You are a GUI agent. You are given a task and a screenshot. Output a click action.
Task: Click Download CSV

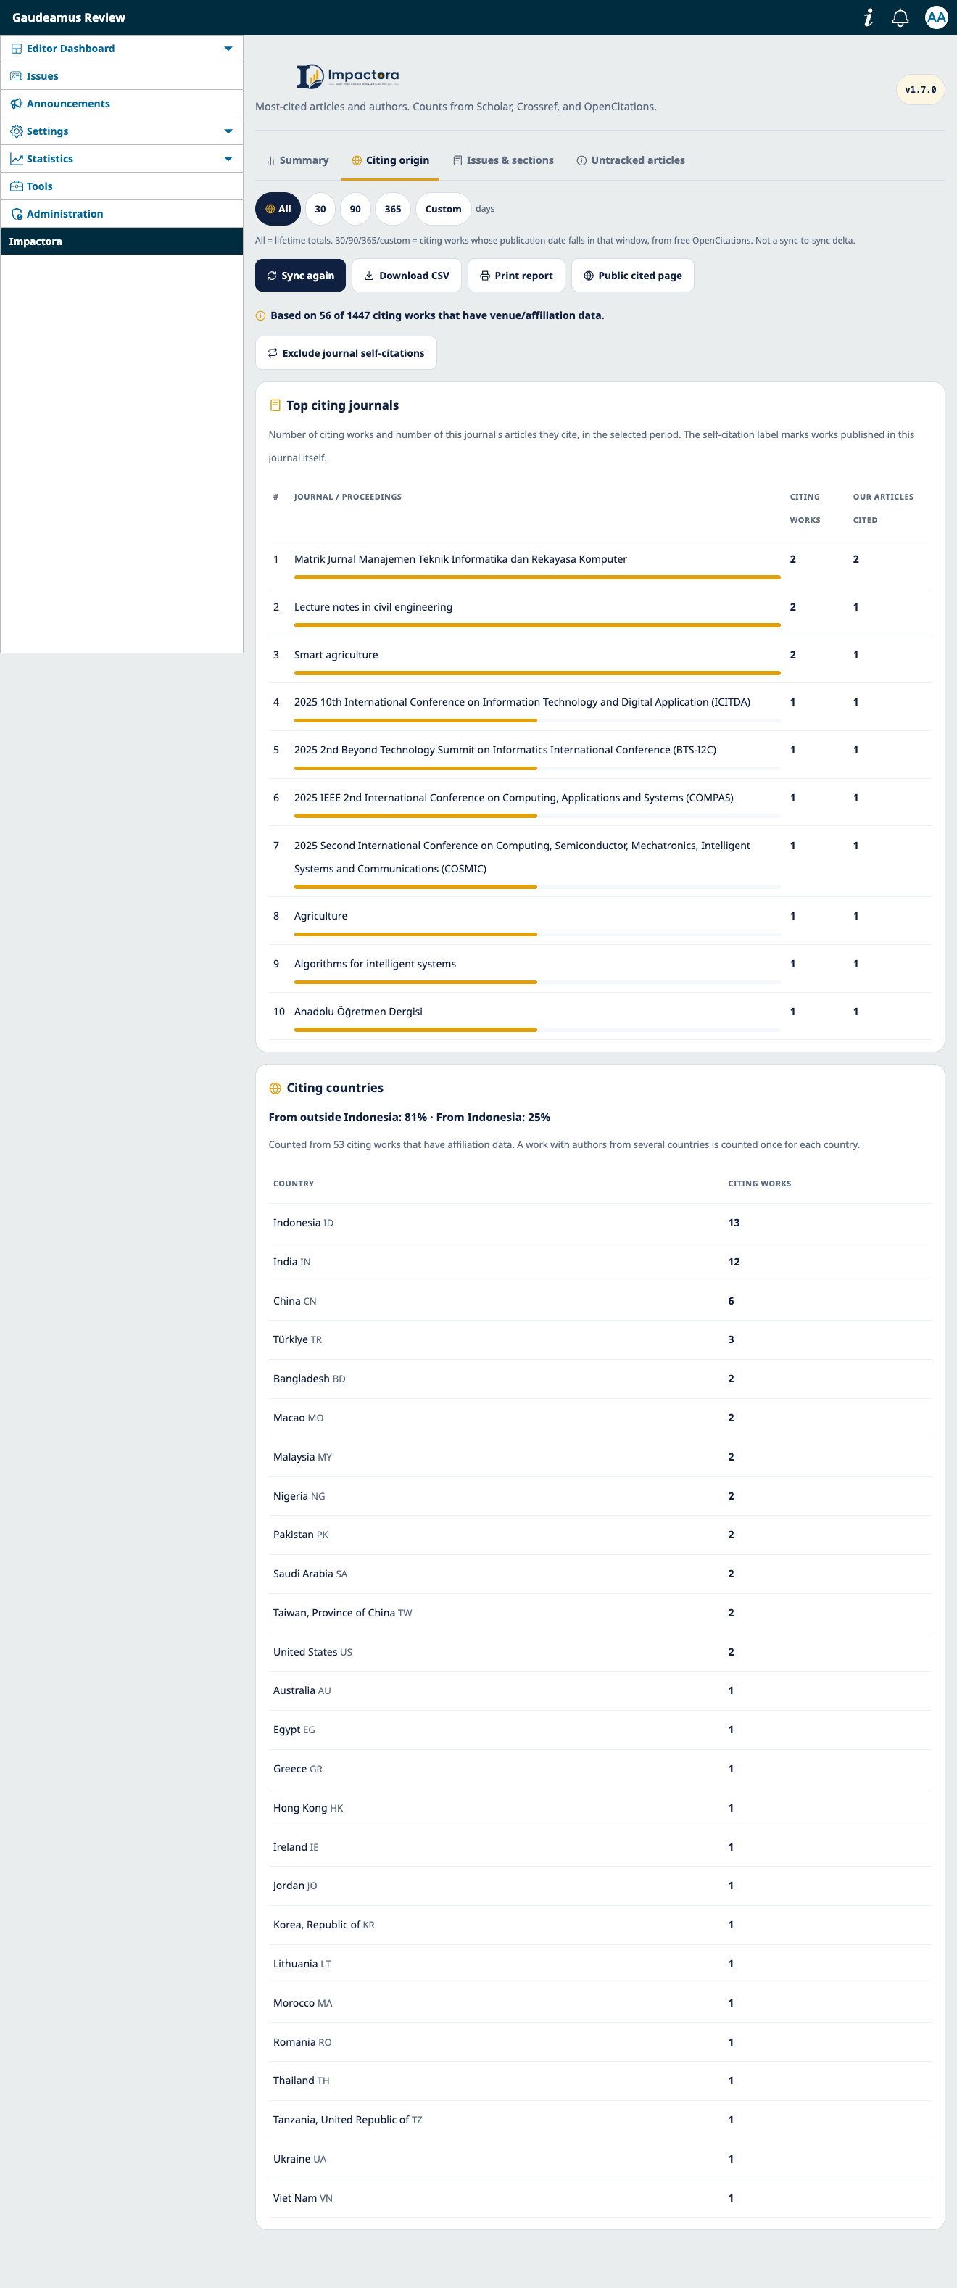tap(407, 276)
